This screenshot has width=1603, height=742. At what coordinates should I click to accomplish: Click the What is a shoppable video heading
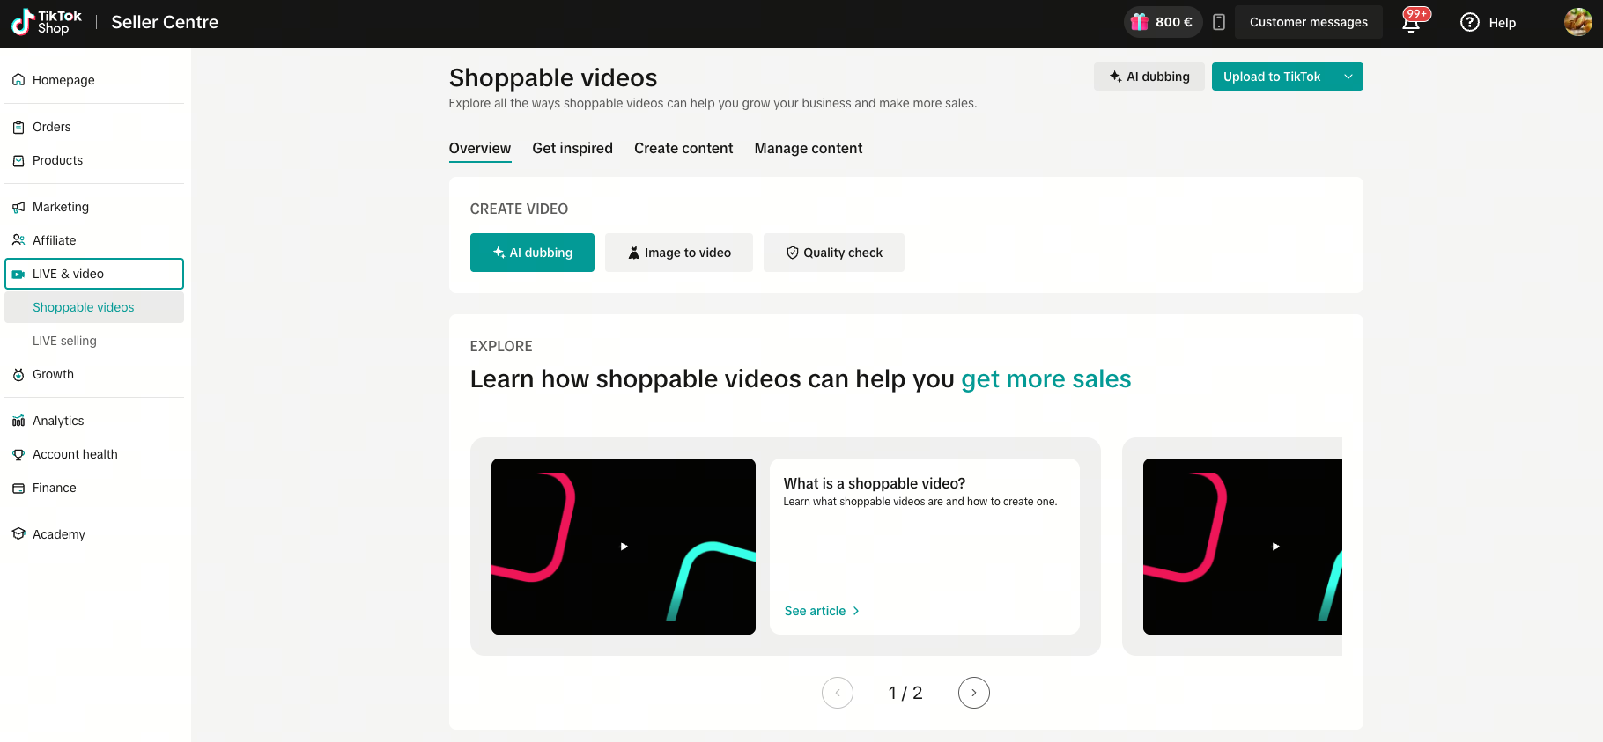tap(875, 483)
